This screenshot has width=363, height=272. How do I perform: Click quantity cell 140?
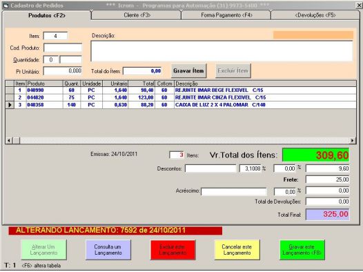tap(72, 105)
